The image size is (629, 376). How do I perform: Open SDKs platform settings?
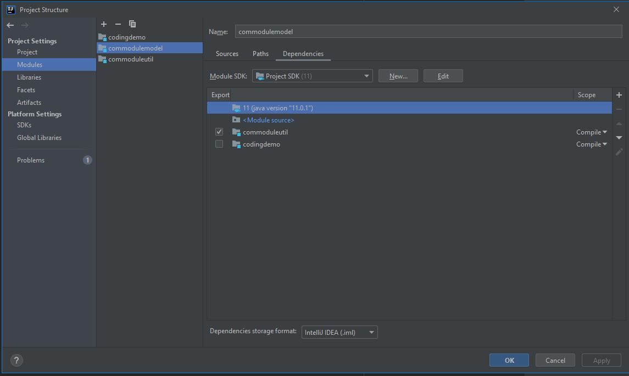24,125
